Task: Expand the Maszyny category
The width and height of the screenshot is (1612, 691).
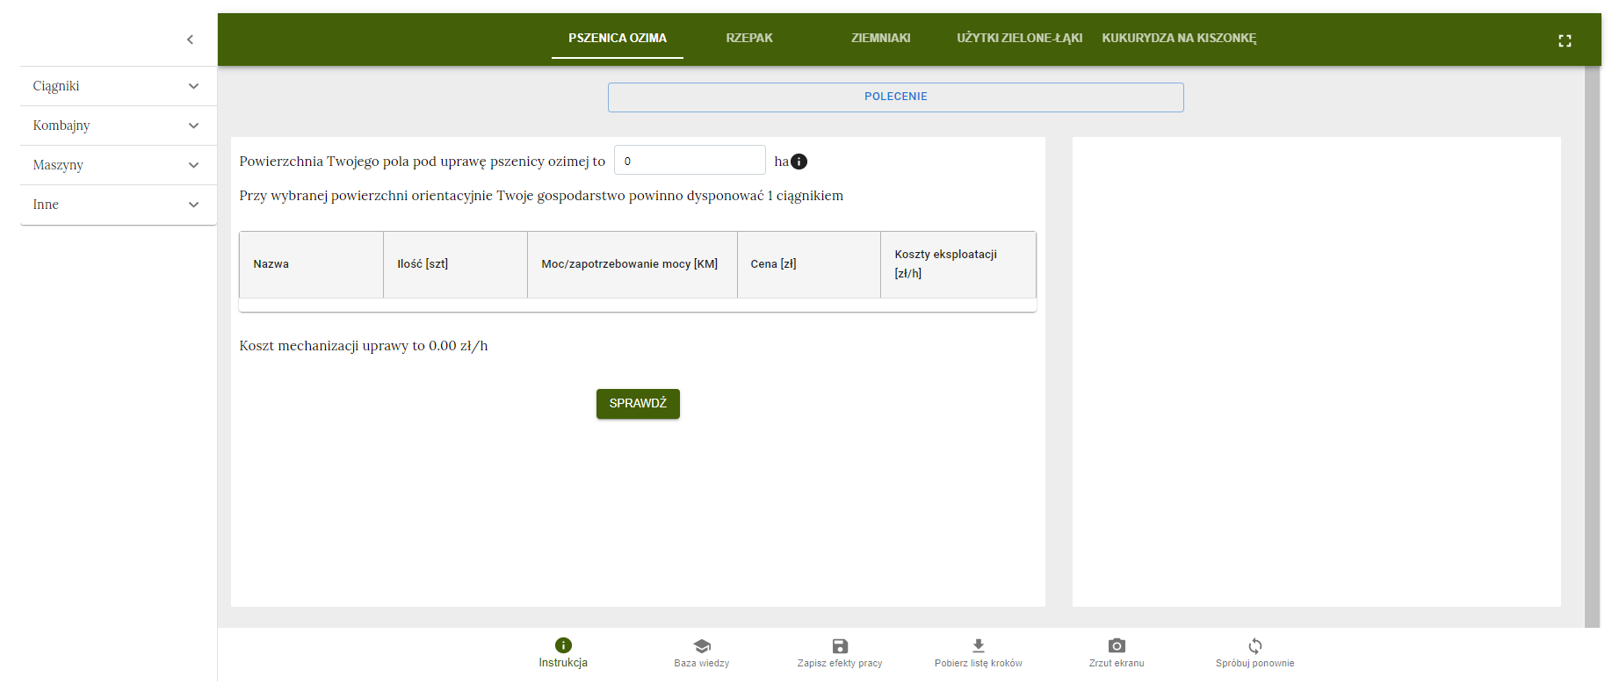Action: click(x=119, y=165)
